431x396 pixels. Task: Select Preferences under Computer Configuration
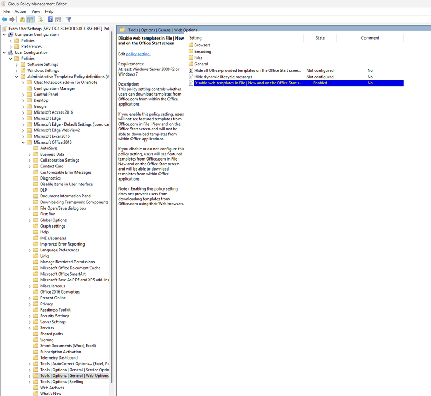tap(31, 46)
